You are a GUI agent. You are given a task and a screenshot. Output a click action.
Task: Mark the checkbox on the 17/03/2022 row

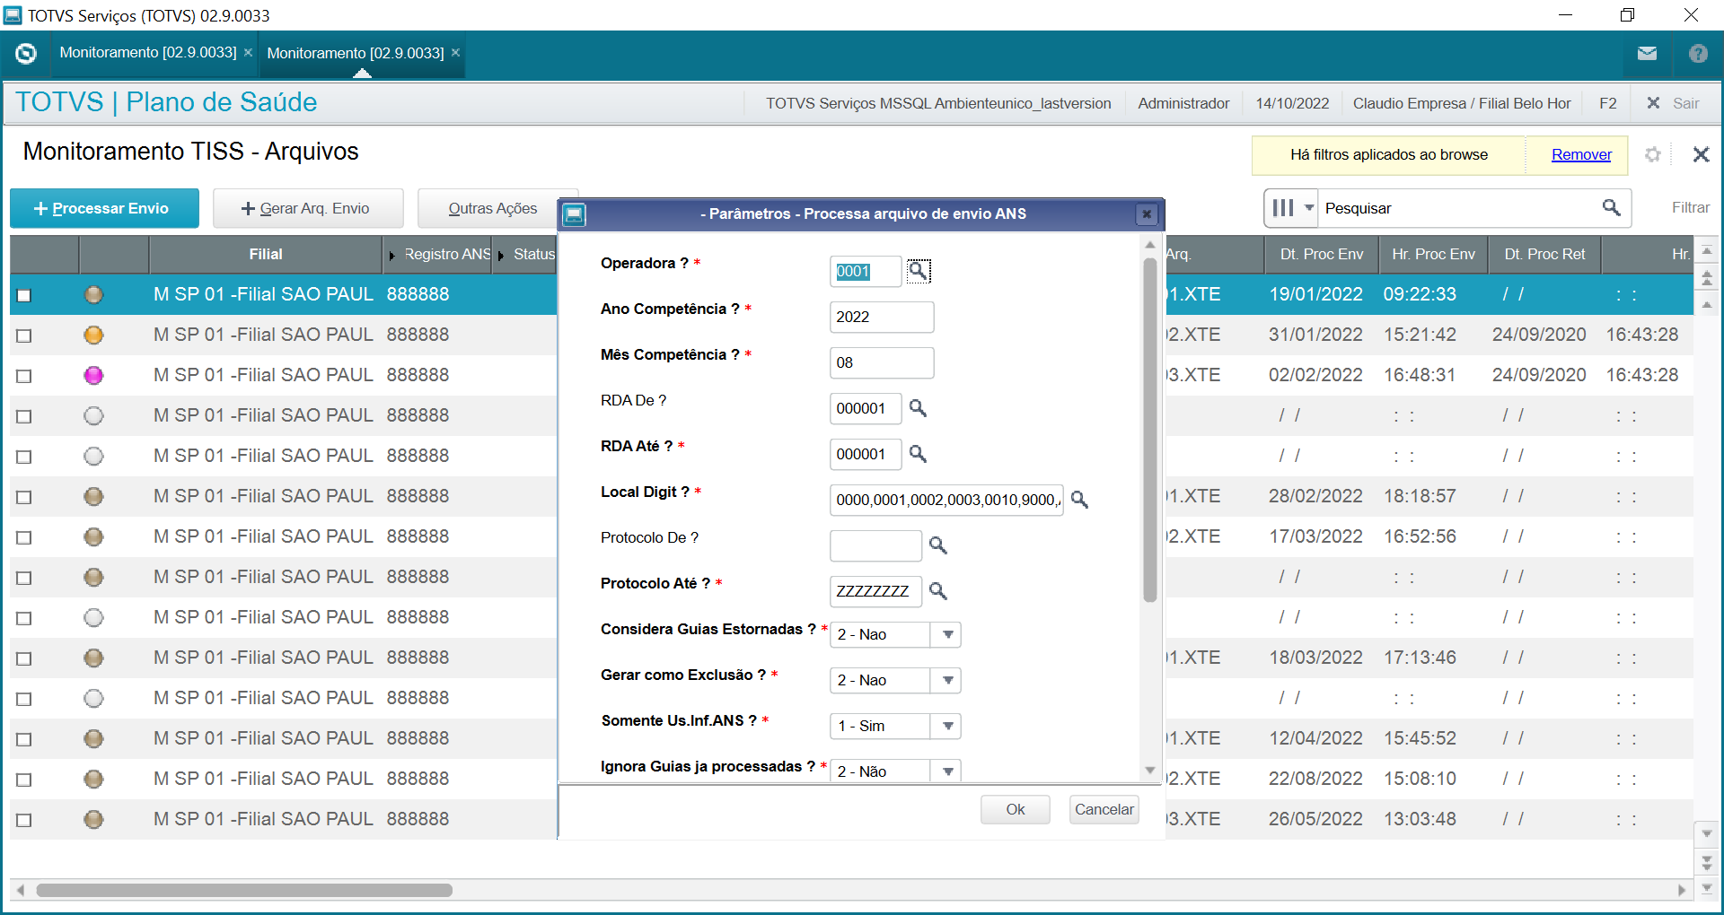(24, 537)
